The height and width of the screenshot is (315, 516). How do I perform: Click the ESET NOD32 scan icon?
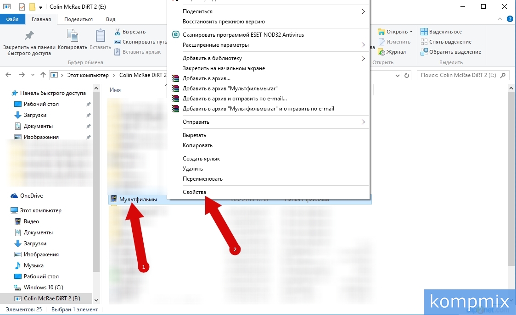click(176, 34)
